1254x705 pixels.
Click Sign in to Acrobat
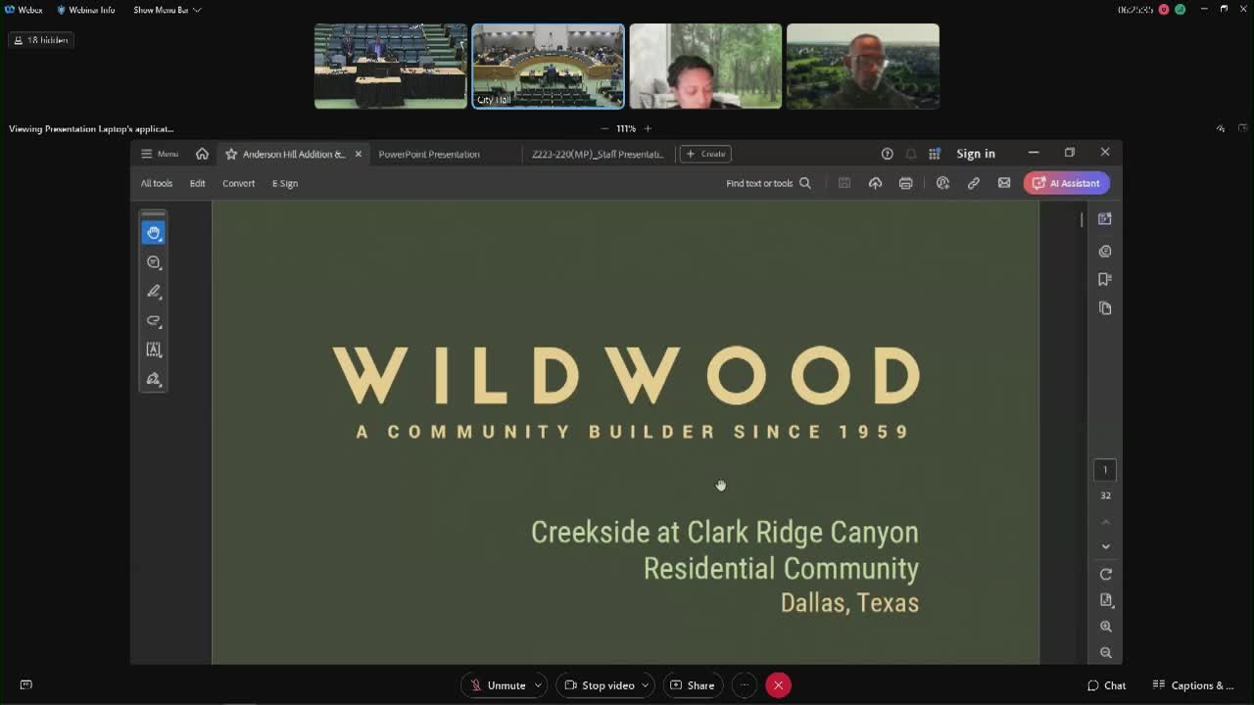pos(976,154)
